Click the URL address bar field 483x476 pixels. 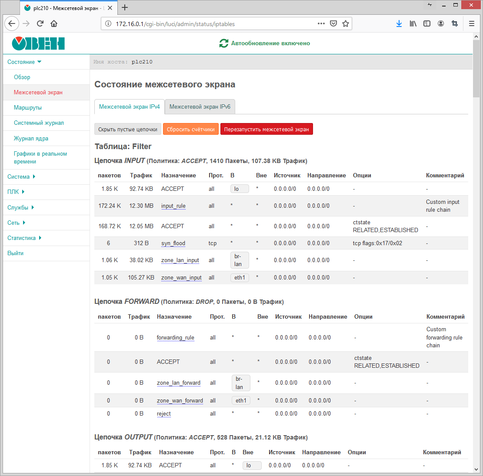point(213,24)
